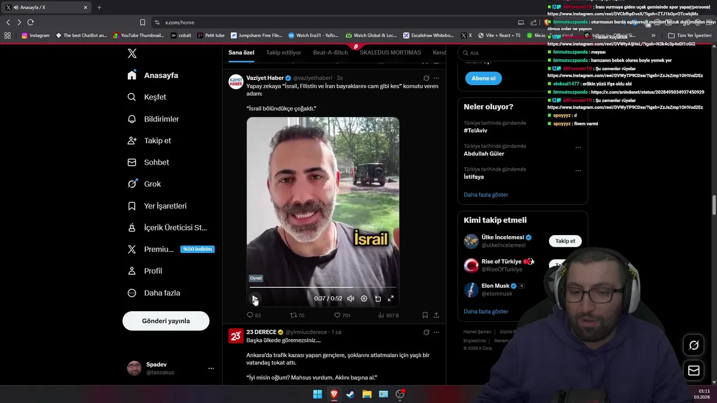Switch to Takip ediliyor tab

coord(283,53)
